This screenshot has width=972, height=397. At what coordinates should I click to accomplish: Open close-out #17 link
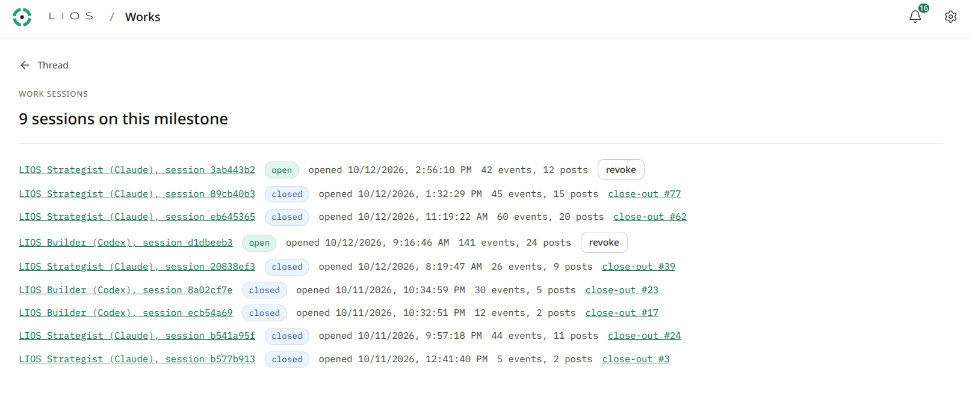[622, 313]
